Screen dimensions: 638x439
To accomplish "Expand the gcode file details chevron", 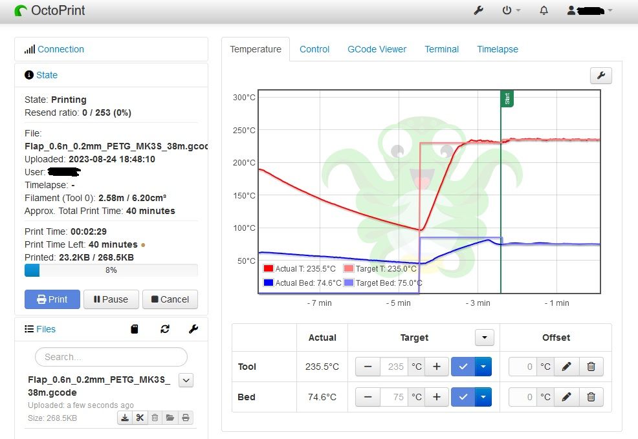I will [186, 380].
